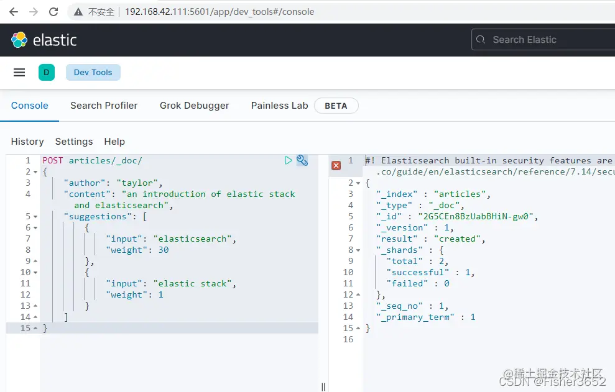Click the magnifier icon in Search Elastic
The image size is (615, 392).
pyautogui.click(x=481, y=40)
